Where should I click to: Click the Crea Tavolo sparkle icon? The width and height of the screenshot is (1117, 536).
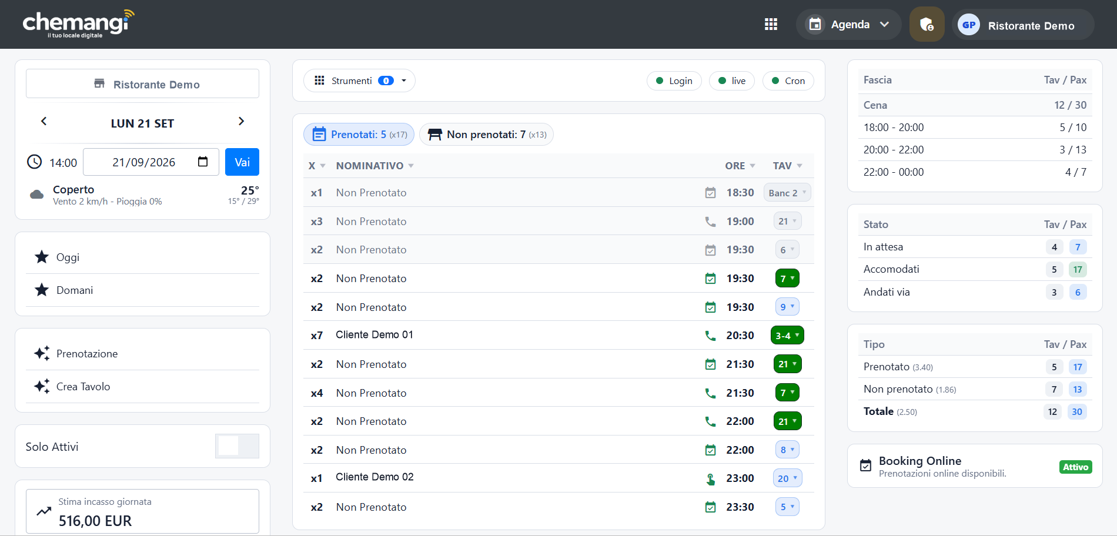[42, 386]
